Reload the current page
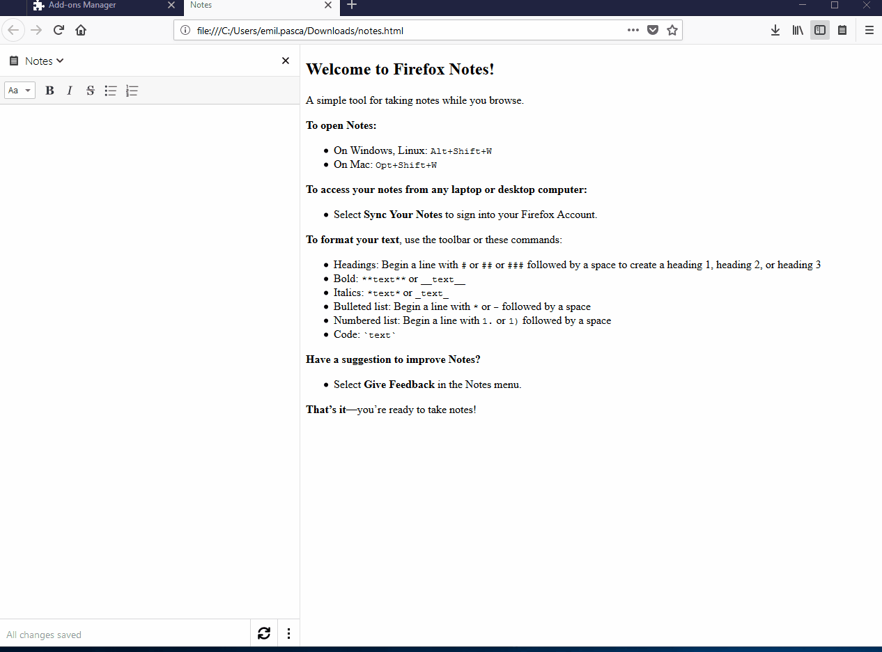This screenshot has height=652, width=882. (x=59, y=30)
